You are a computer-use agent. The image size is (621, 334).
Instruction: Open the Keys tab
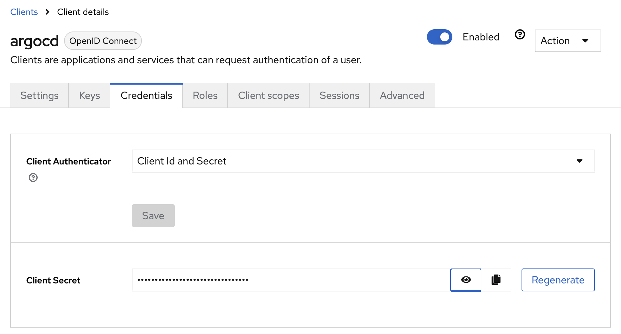tap(90, 95)
